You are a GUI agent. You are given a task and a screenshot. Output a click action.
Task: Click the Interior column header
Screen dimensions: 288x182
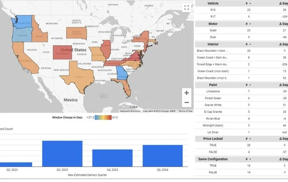(213, 44)
